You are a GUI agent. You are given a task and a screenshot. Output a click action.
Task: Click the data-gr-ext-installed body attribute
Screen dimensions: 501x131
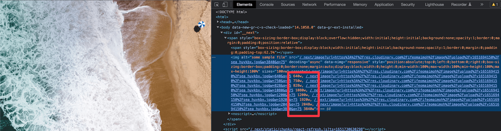339,27
